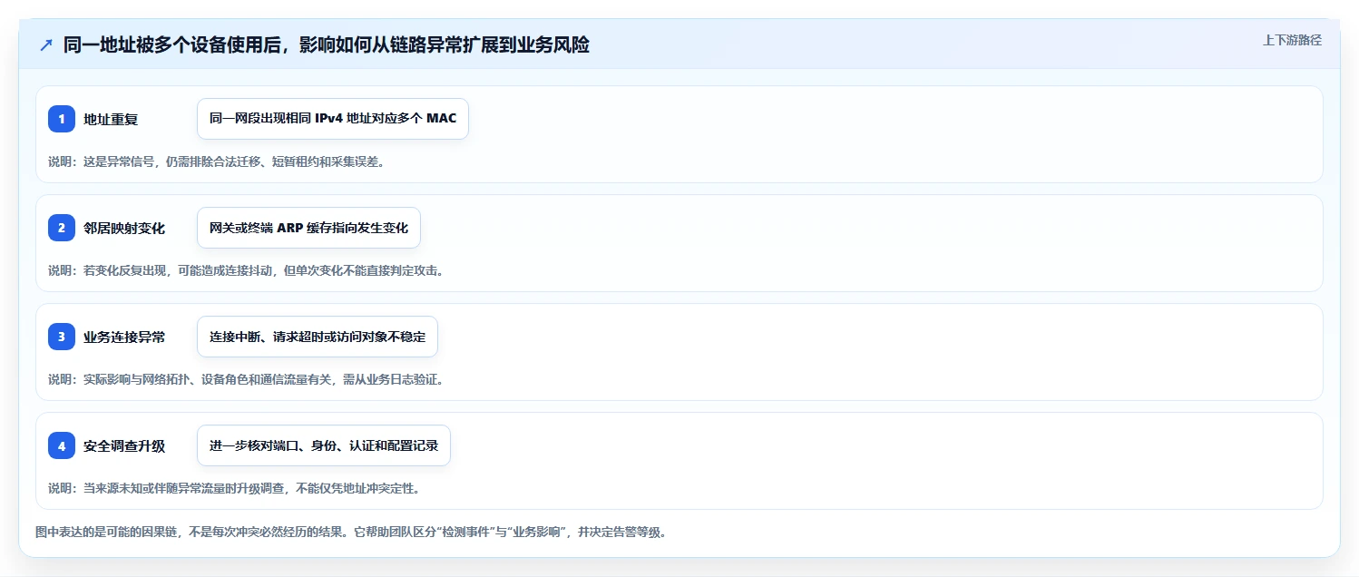The height and width of the screenshot is (577, 1359).
Task: Click the 同一网段出现相同 IPv4 地址 chip
Action: click(x=333, y=119)
